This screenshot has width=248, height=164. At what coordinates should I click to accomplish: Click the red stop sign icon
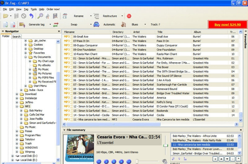pos(129,16)
